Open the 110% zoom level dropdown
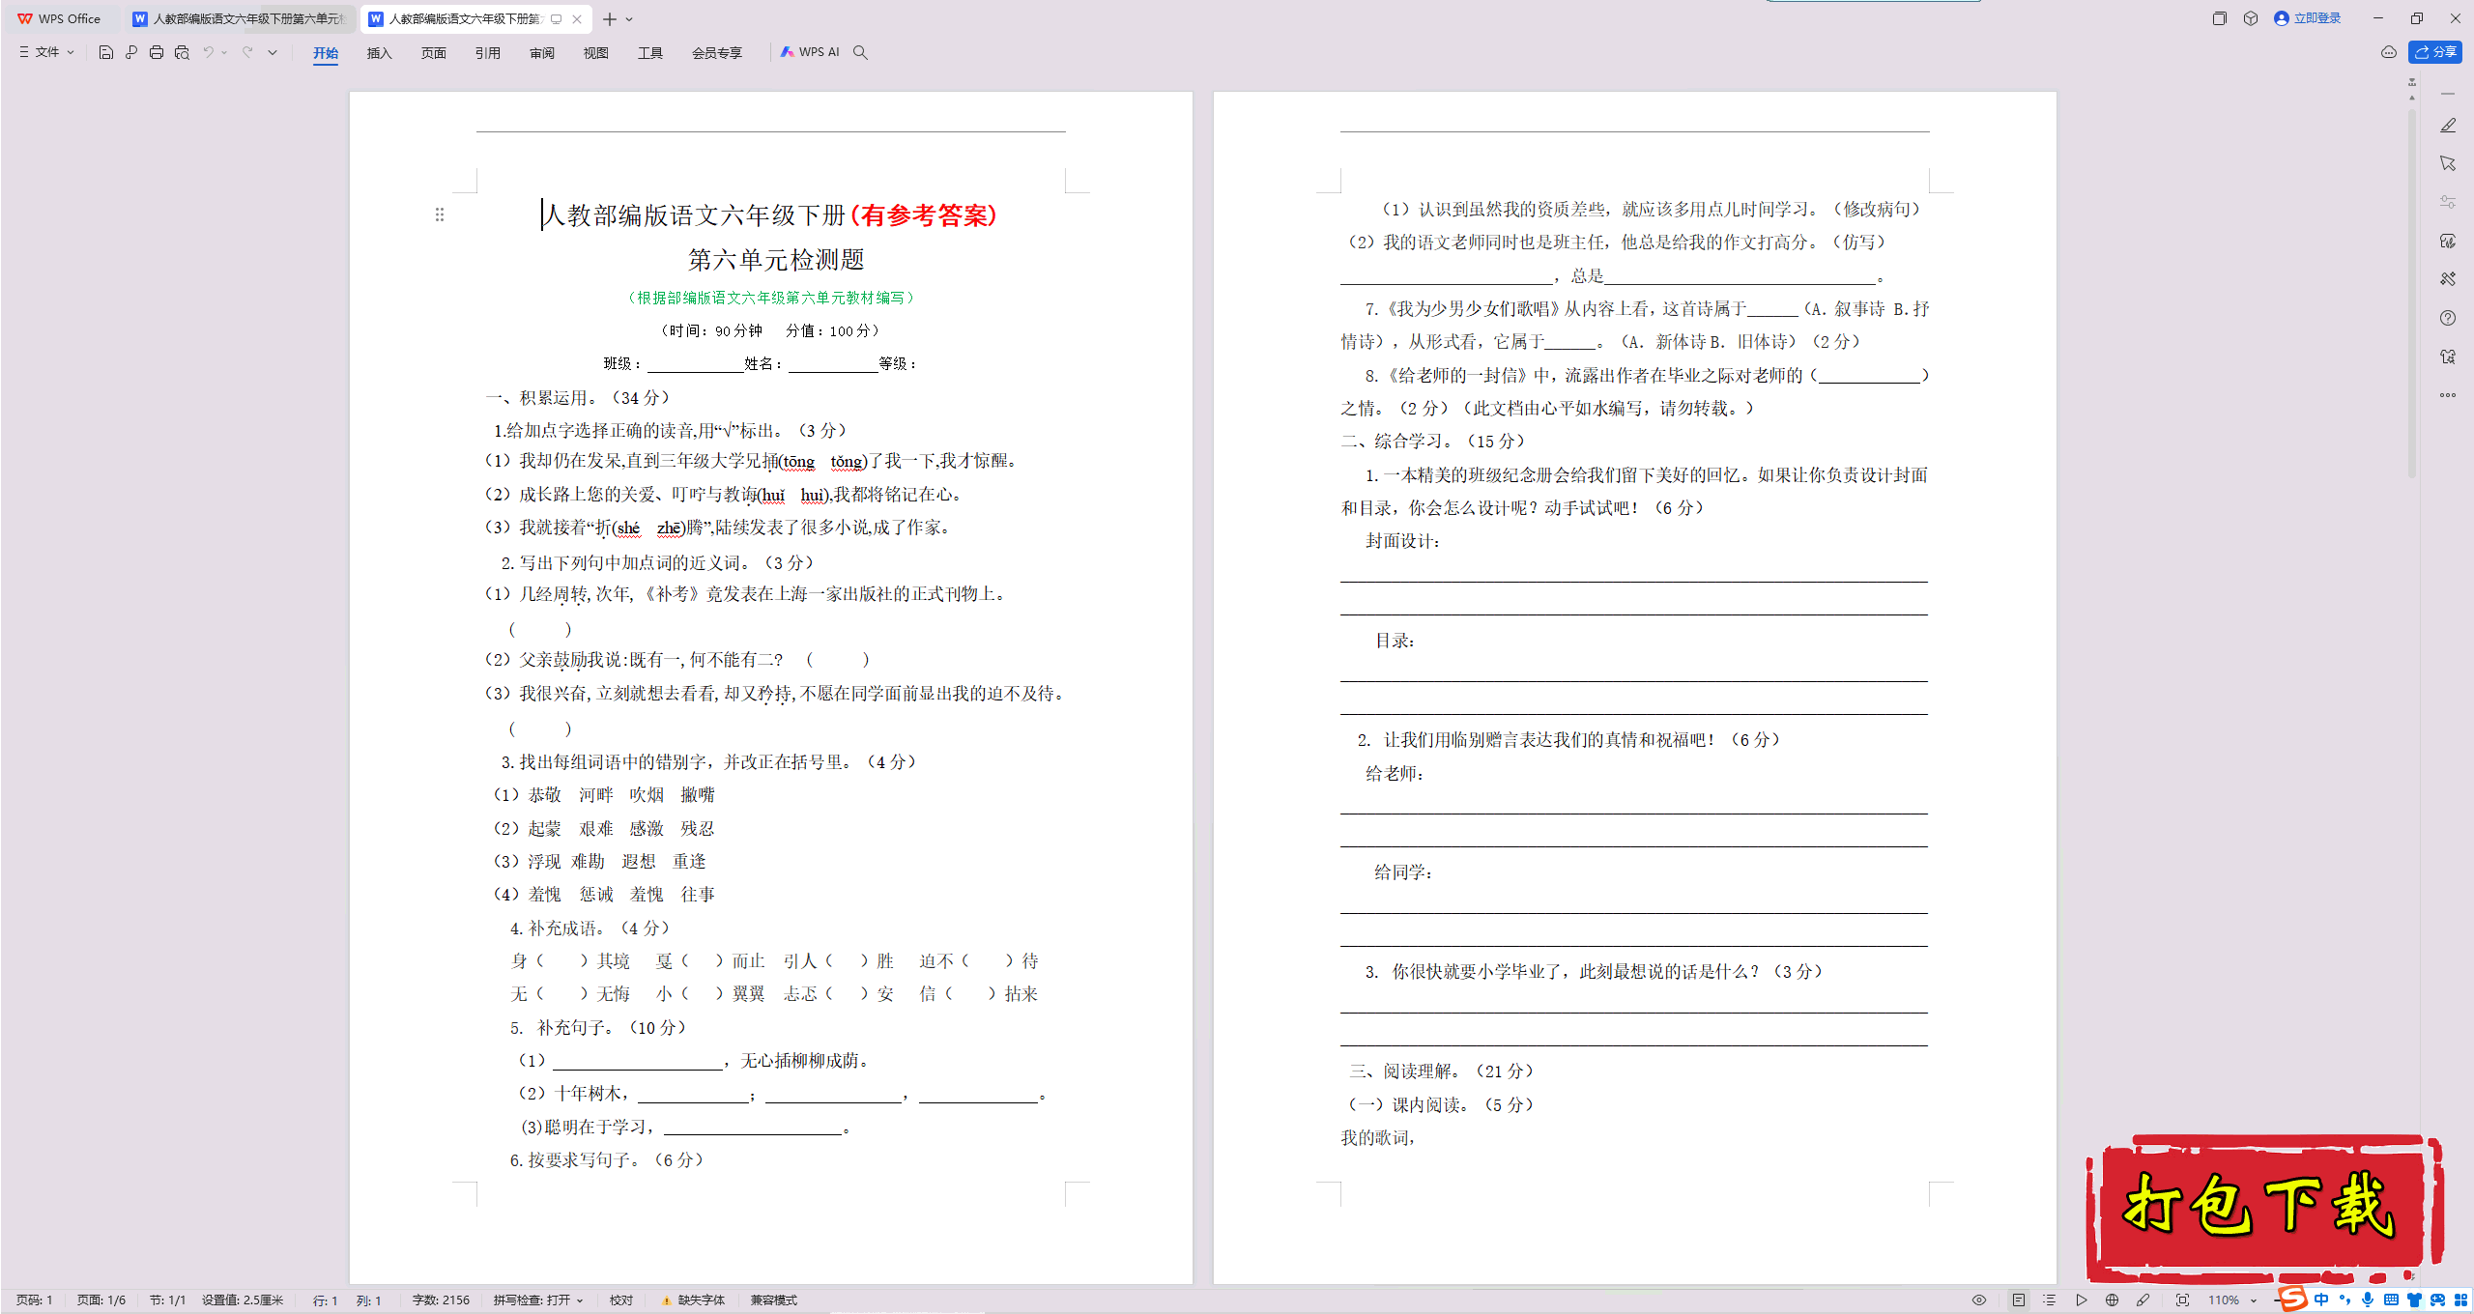The width and height of the screenshot is (2474, 1314). click(2232, 1300)
